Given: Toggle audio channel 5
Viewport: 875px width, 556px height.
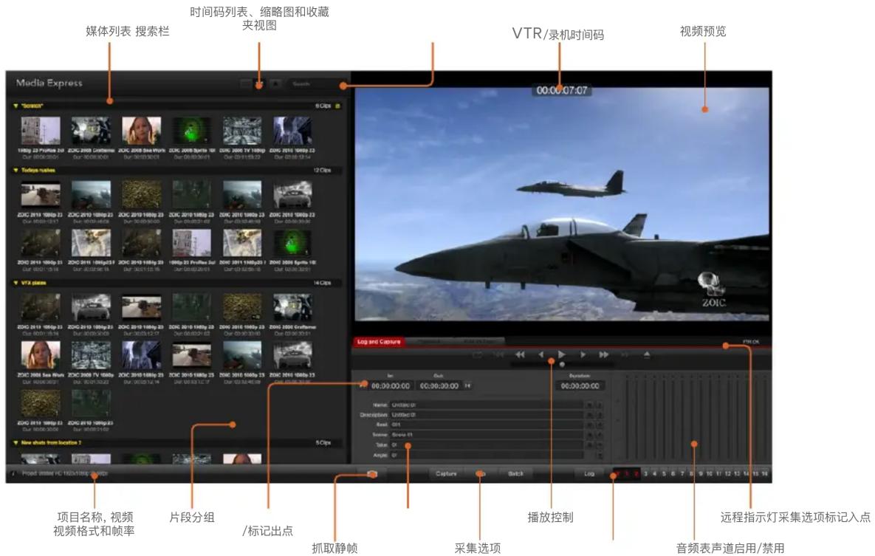Looking at the screenshot, I should point(664,474).
